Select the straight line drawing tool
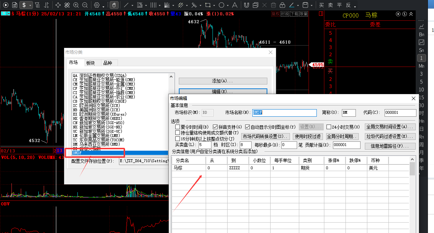The height and width of the screenshot is (233, 434). (x=126, y=5)
